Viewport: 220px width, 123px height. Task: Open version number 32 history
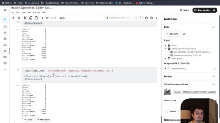tap(214, 10)
